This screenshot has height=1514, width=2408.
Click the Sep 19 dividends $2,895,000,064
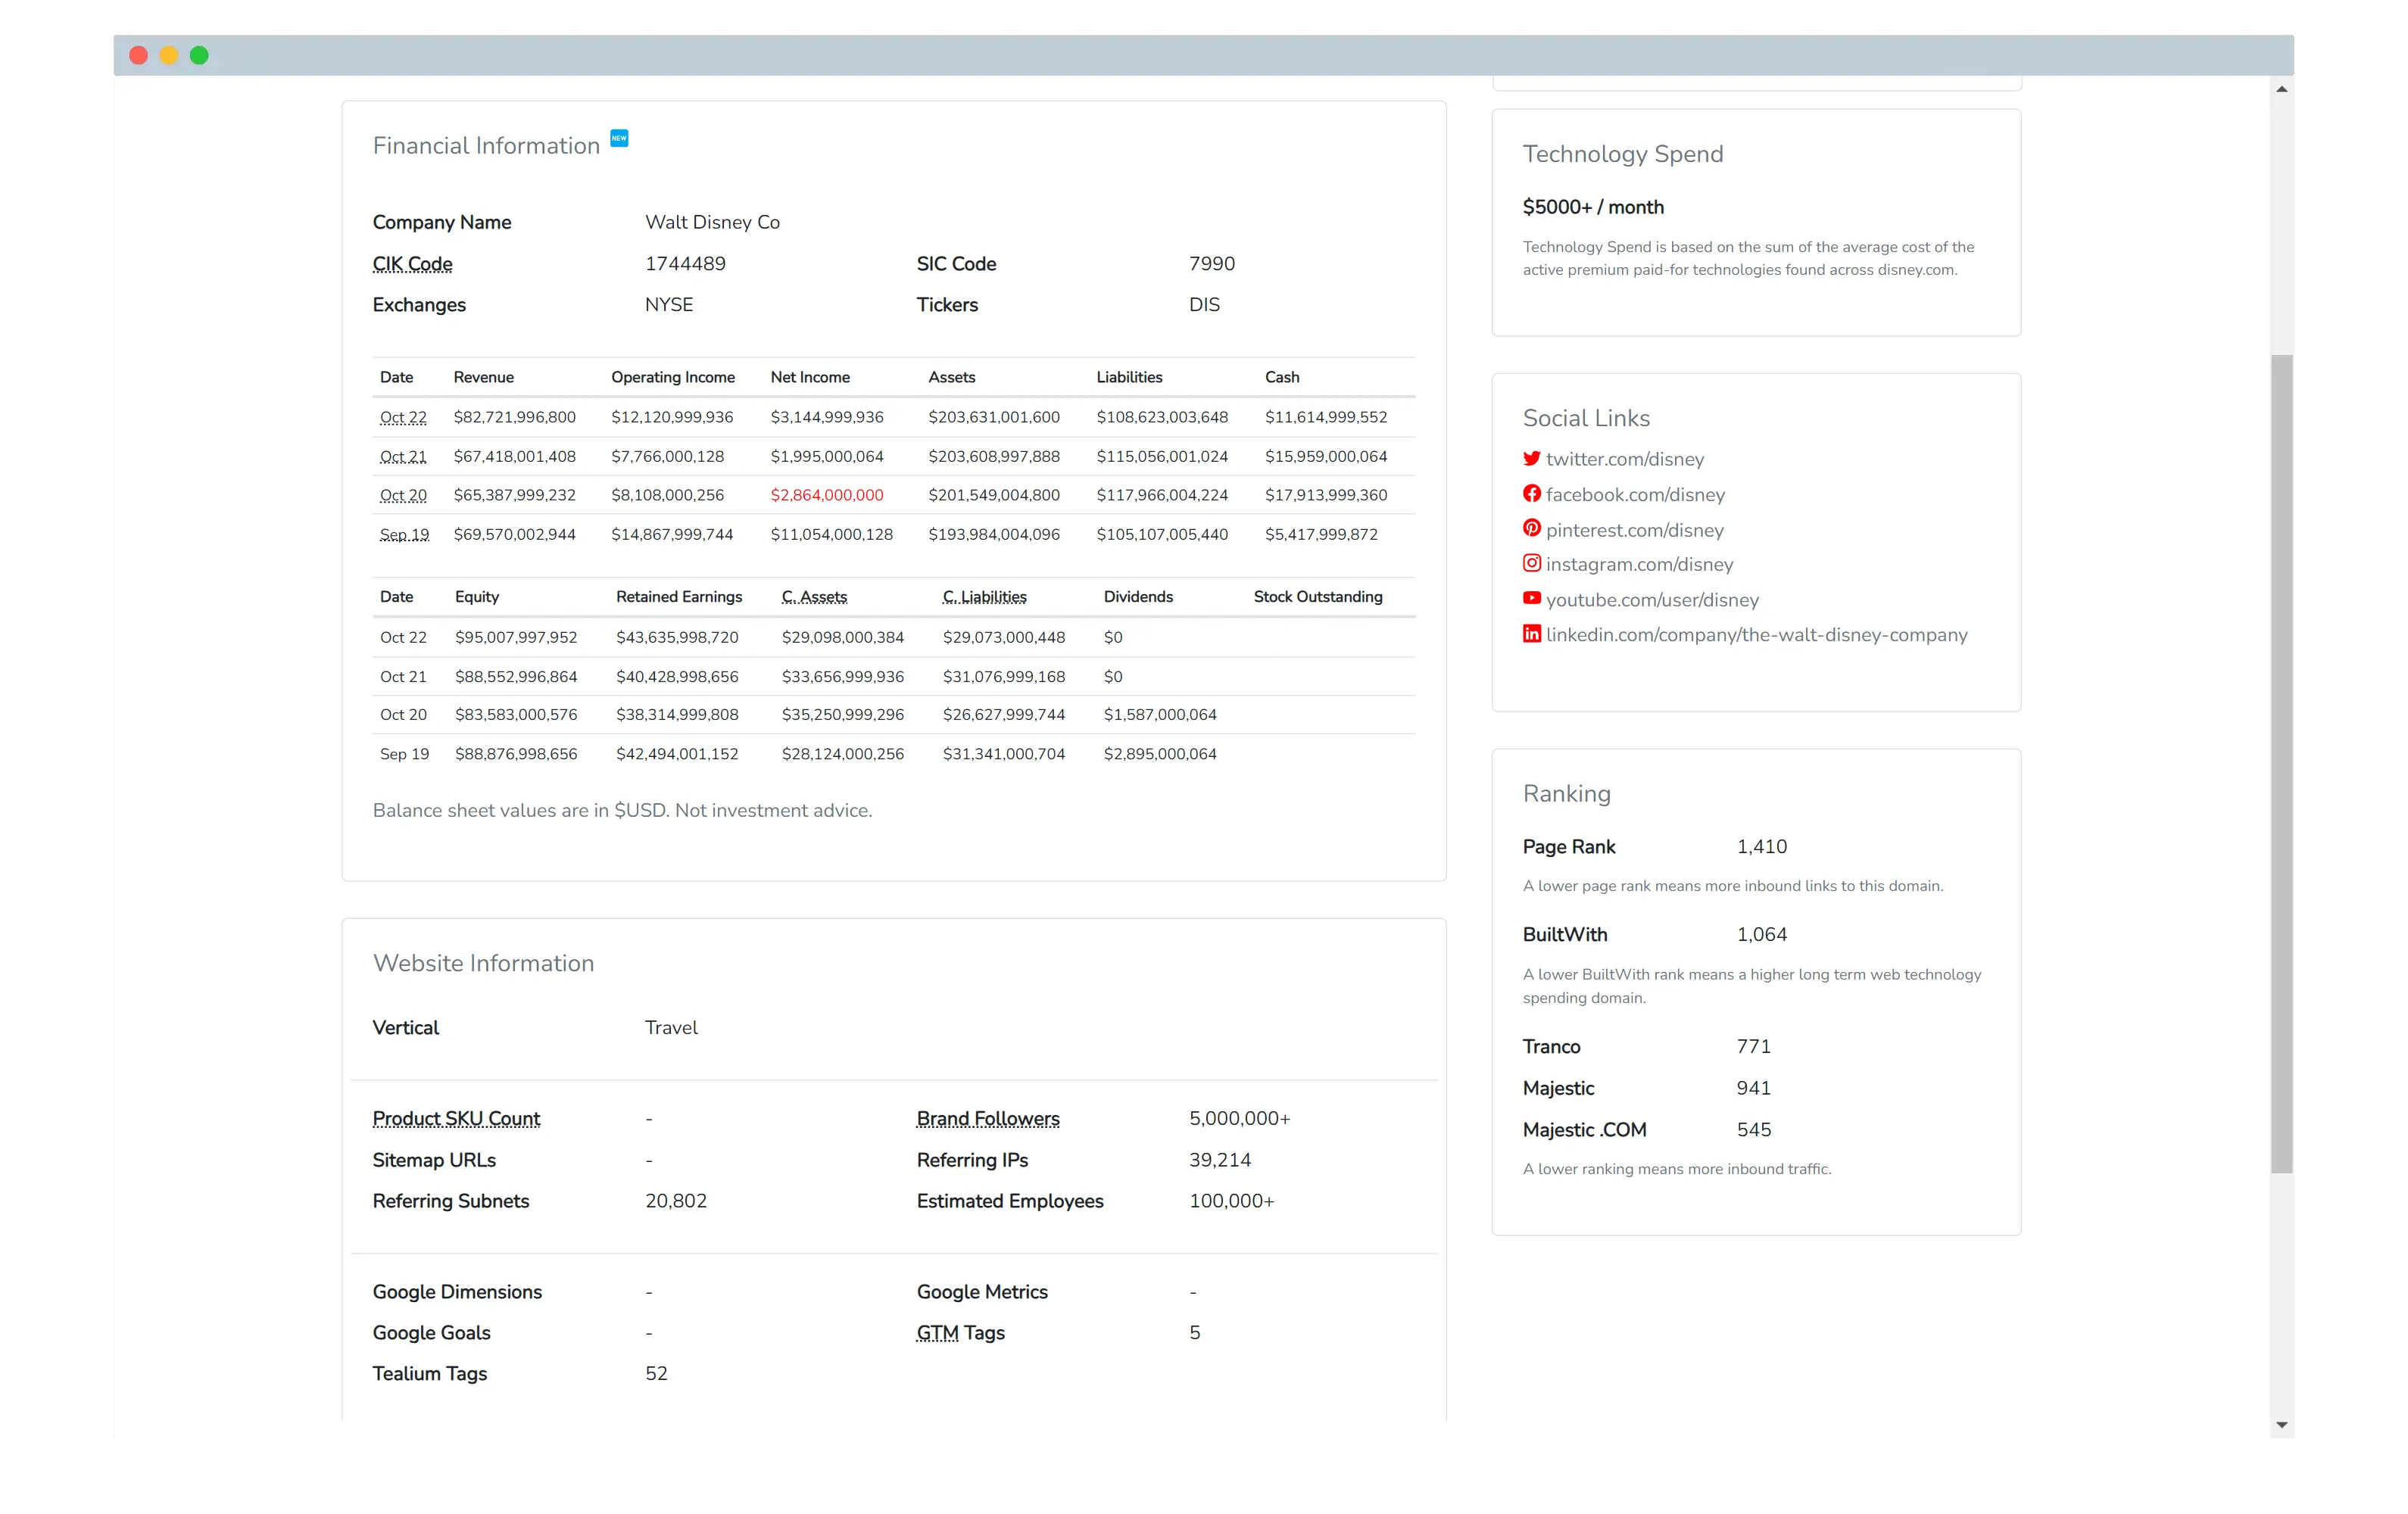[x=1159, y=754]
